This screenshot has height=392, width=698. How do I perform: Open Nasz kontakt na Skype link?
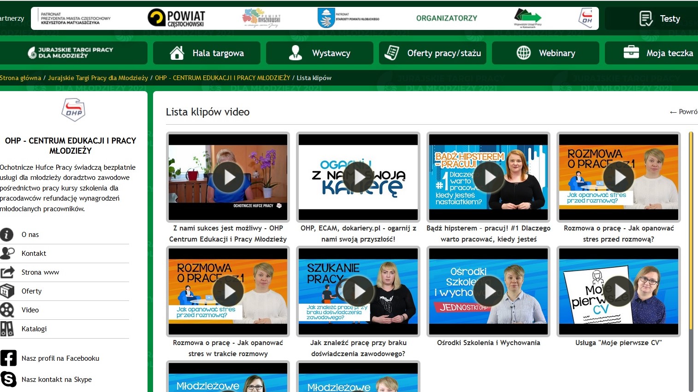coord(57,380)
